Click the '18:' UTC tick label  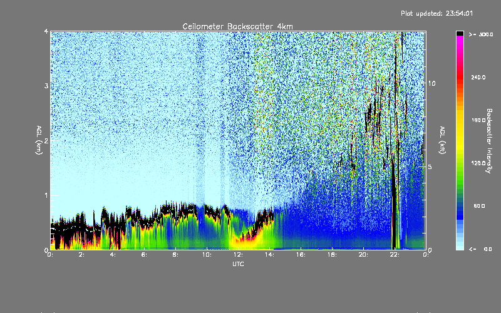(332, 255)
